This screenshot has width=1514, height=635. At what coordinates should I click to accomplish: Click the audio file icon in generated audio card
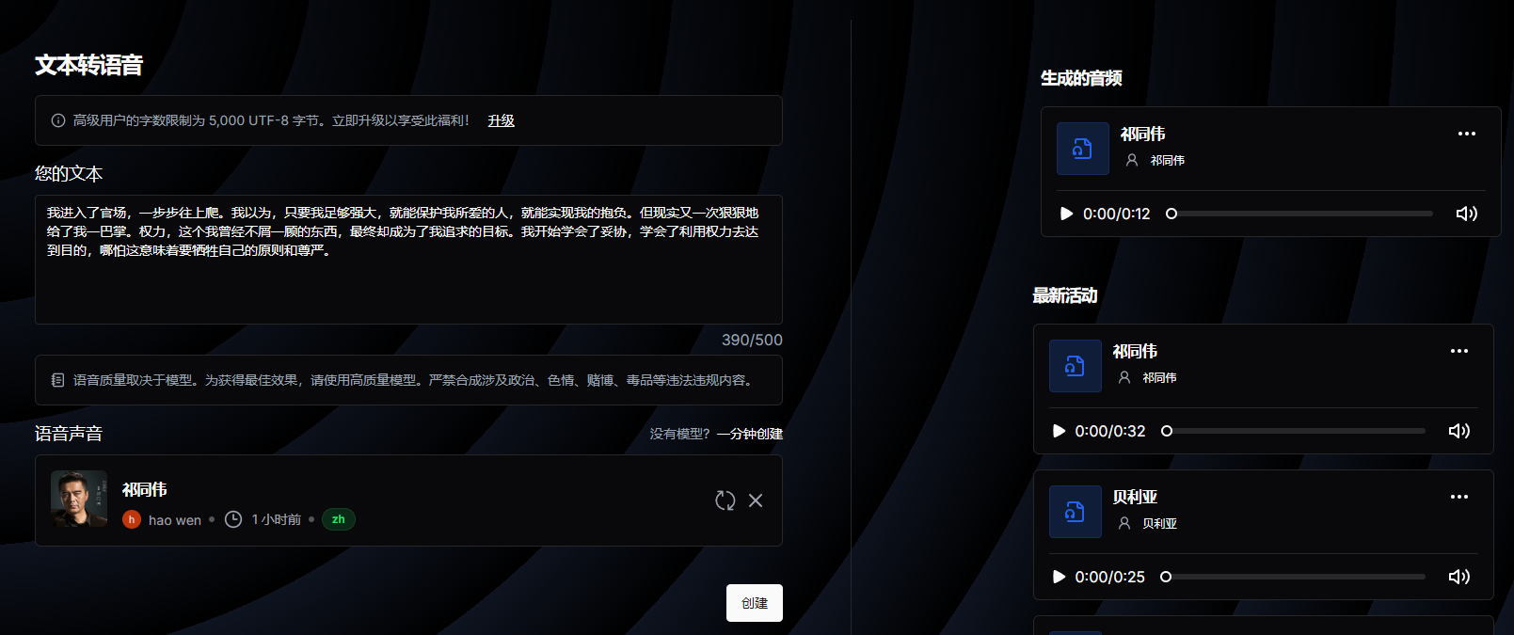[1083, 149]
